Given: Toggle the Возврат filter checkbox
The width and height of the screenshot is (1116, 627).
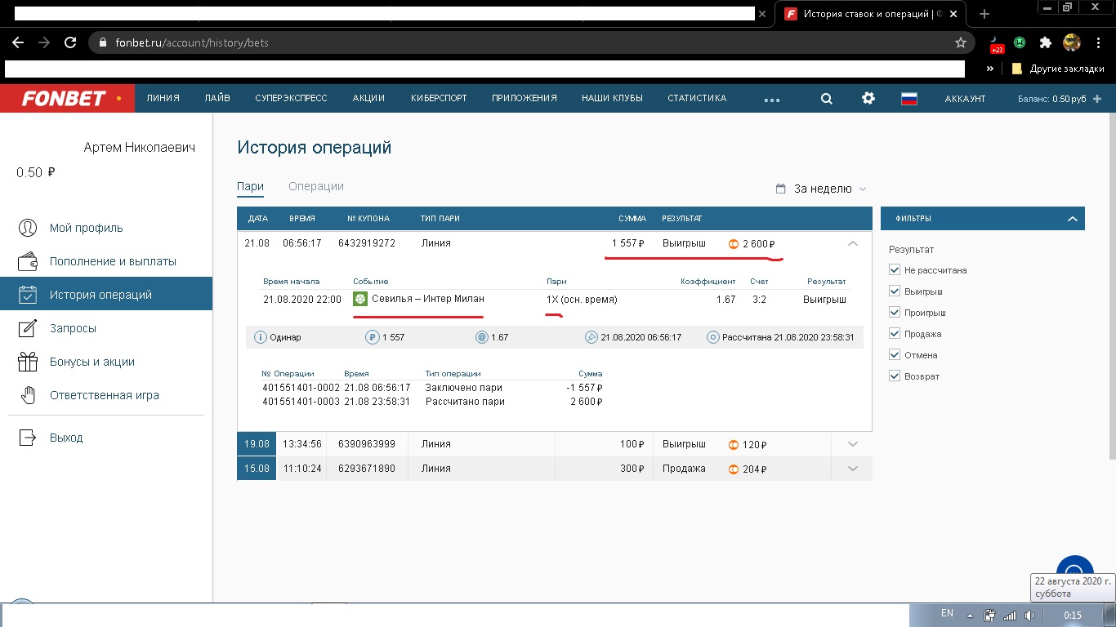Looking at the screenshot, I should point(895,376).
